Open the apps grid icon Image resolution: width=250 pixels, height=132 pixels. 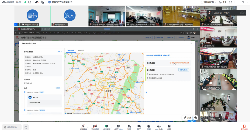169,126
